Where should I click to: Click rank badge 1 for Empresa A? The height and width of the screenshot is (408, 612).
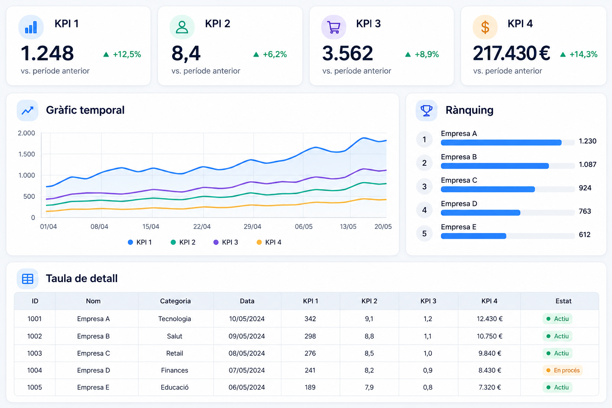coord(424,139)
